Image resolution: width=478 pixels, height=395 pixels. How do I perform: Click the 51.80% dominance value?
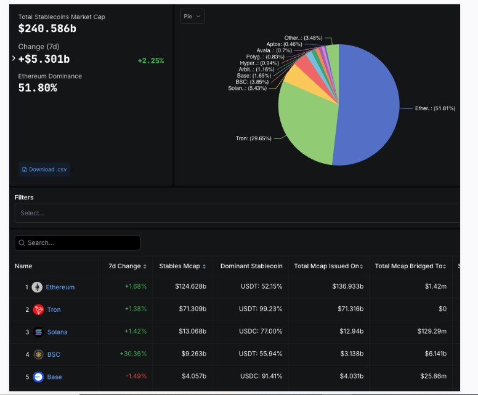click(x=38, y=88)
